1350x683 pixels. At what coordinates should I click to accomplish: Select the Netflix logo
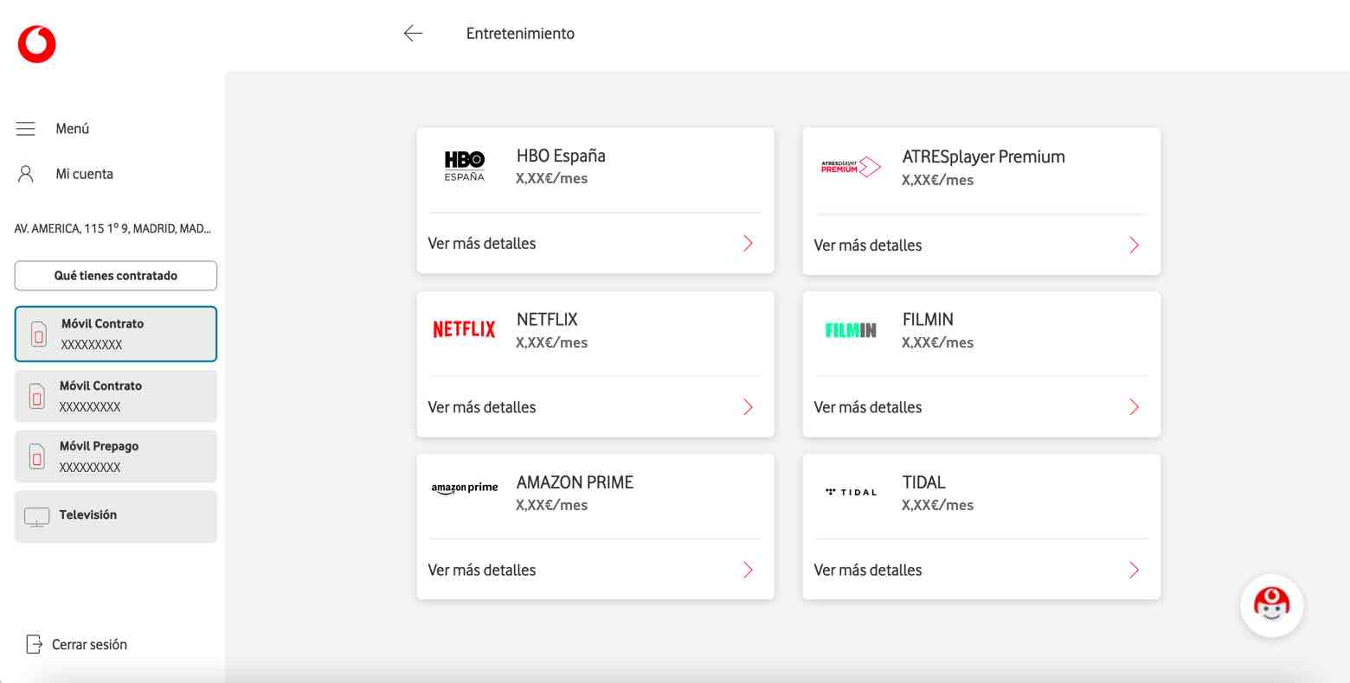[464, 329]
